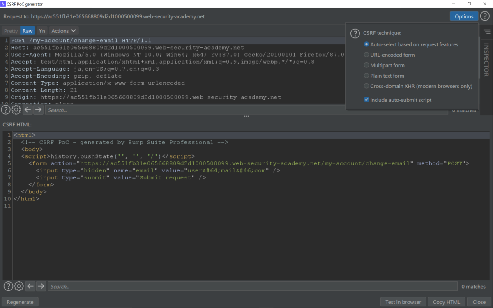This screenshot has height=308, width=493.
Task: Click the form action line in HTML
Action: click(x=249, y=163)
